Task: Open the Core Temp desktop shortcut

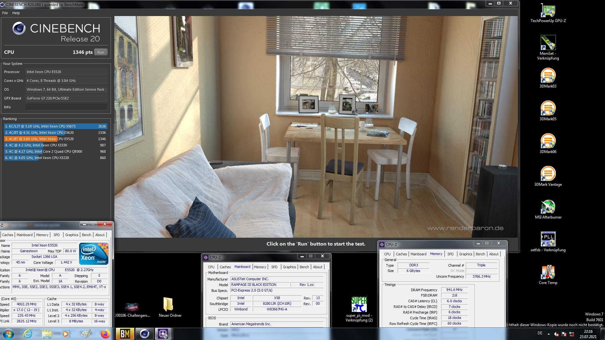Action: point(548,275)
